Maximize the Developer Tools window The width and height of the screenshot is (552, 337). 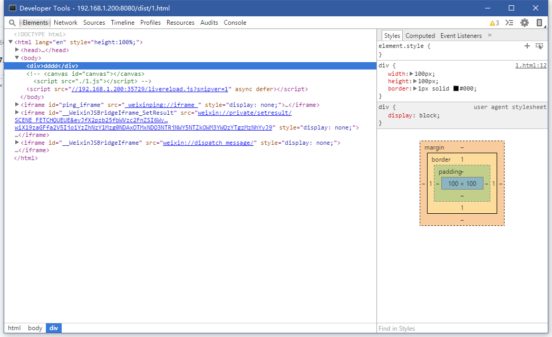point(511,8)
